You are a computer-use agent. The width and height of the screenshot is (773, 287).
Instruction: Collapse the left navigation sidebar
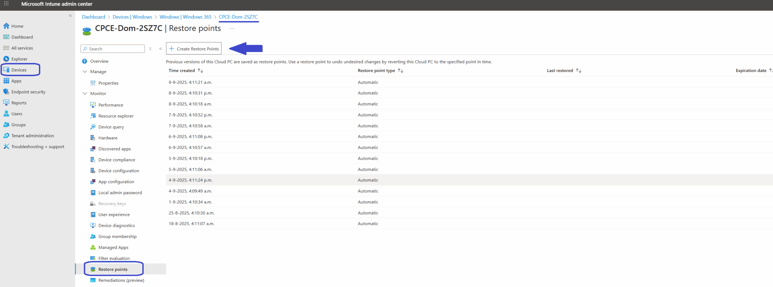[x=70, y=16]
